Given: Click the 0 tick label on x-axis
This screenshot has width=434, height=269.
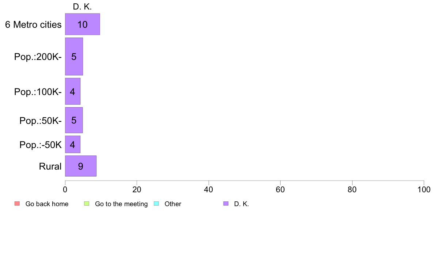Looking at the screenshot, I should [65, 190].
